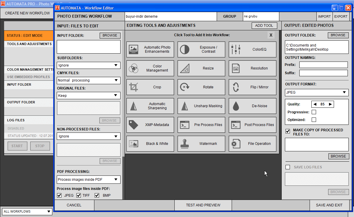The width and height of the screenshot is (354, 217).
Task: Add the Rotate tool
Action: coord(201,87)
